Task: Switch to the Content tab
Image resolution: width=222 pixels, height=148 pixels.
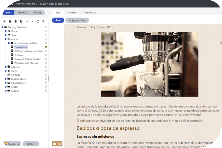Action: pos(72,12)
